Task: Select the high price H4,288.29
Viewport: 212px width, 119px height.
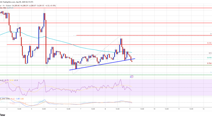Action: point(24,6)
